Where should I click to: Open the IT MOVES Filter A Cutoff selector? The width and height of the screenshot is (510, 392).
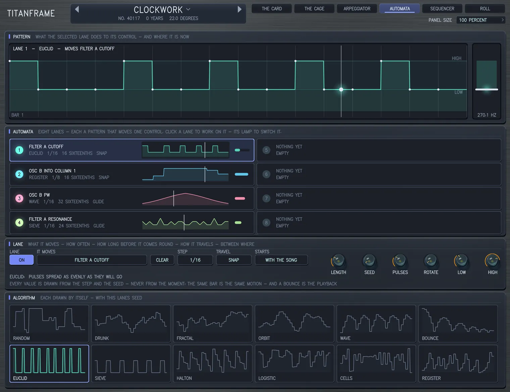click(92, 260)
